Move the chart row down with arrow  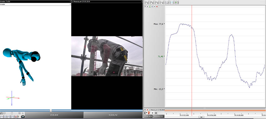pyautogui.click(x=145, y=7)
